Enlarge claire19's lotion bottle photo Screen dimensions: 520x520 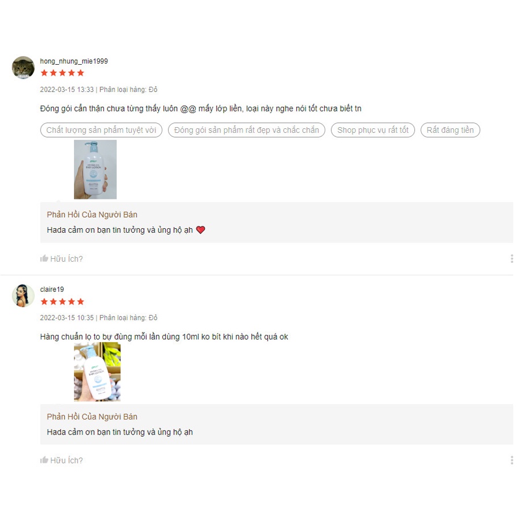(97, 372)
